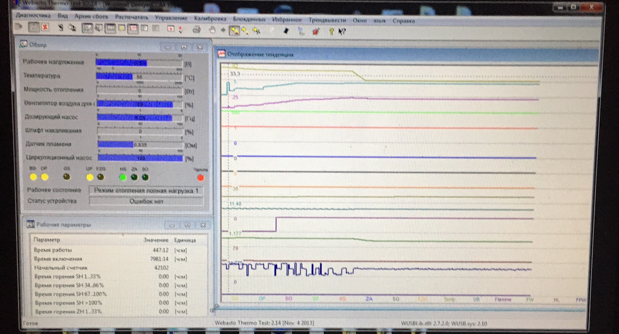Select the hand tool icon
The image size is (619, 334).
pyautogui.click(x=212, y=29)
